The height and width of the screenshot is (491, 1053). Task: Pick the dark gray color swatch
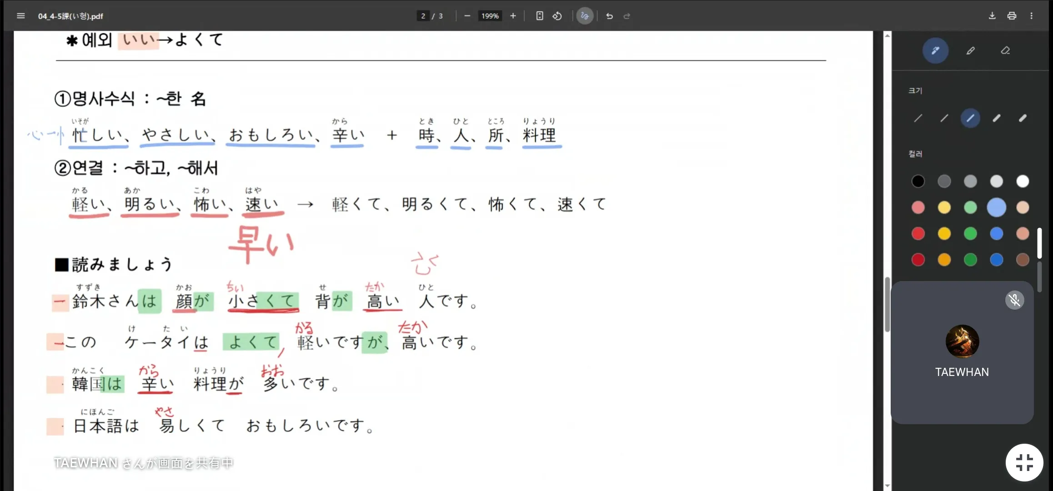944,181
